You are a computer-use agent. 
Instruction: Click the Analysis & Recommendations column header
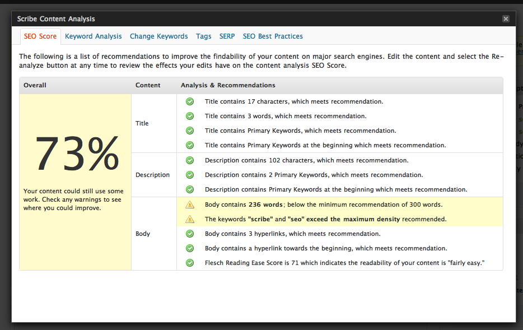(228, 85)
